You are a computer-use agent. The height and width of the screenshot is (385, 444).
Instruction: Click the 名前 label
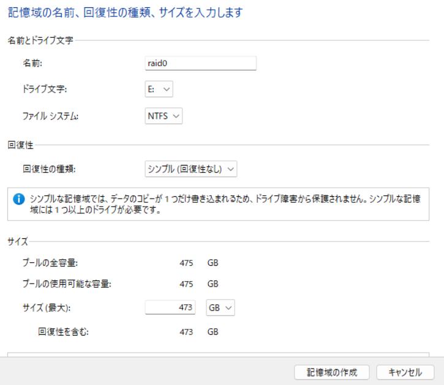pyautogui.click(x=32, y=63)
